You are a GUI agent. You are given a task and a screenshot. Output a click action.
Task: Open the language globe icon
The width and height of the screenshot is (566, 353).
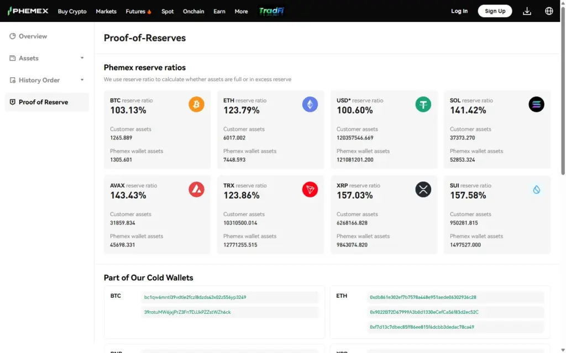tap(549, 11)
